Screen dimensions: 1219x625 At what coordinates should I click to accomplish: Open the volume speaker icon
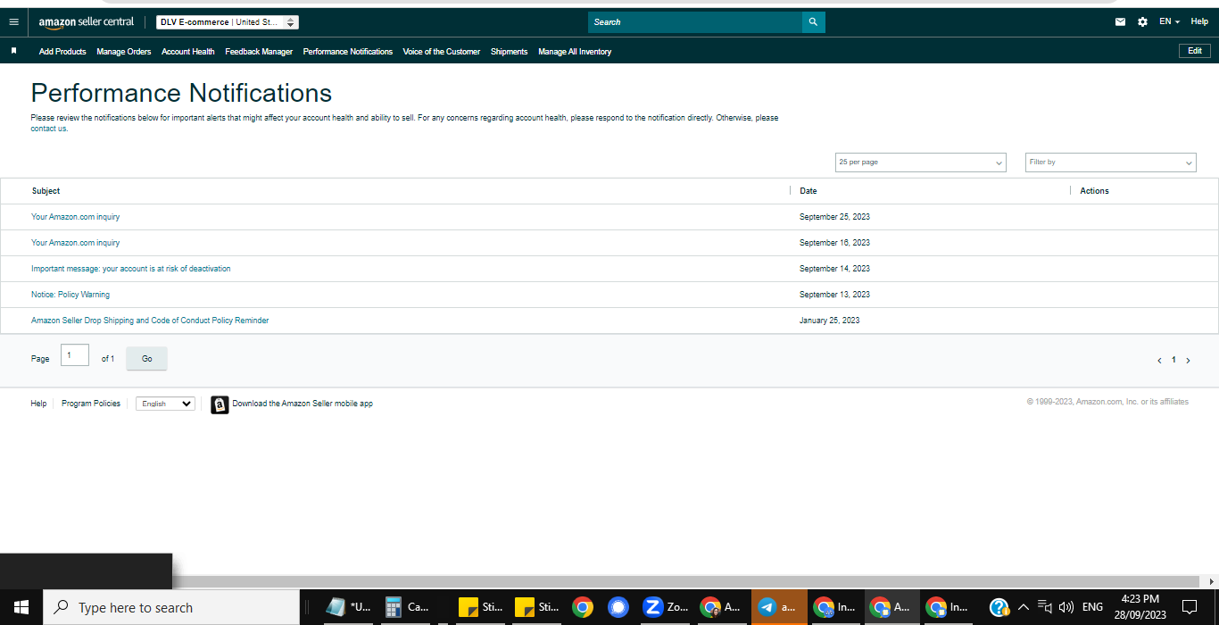(x=1066, y=607)
